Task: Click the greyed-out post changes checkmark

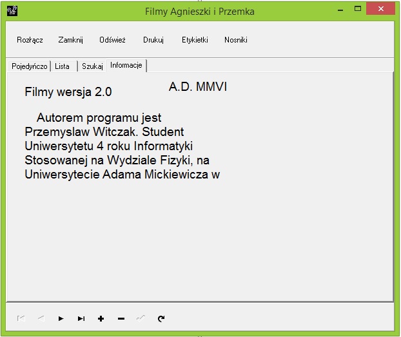Action: tap(141, 318)
